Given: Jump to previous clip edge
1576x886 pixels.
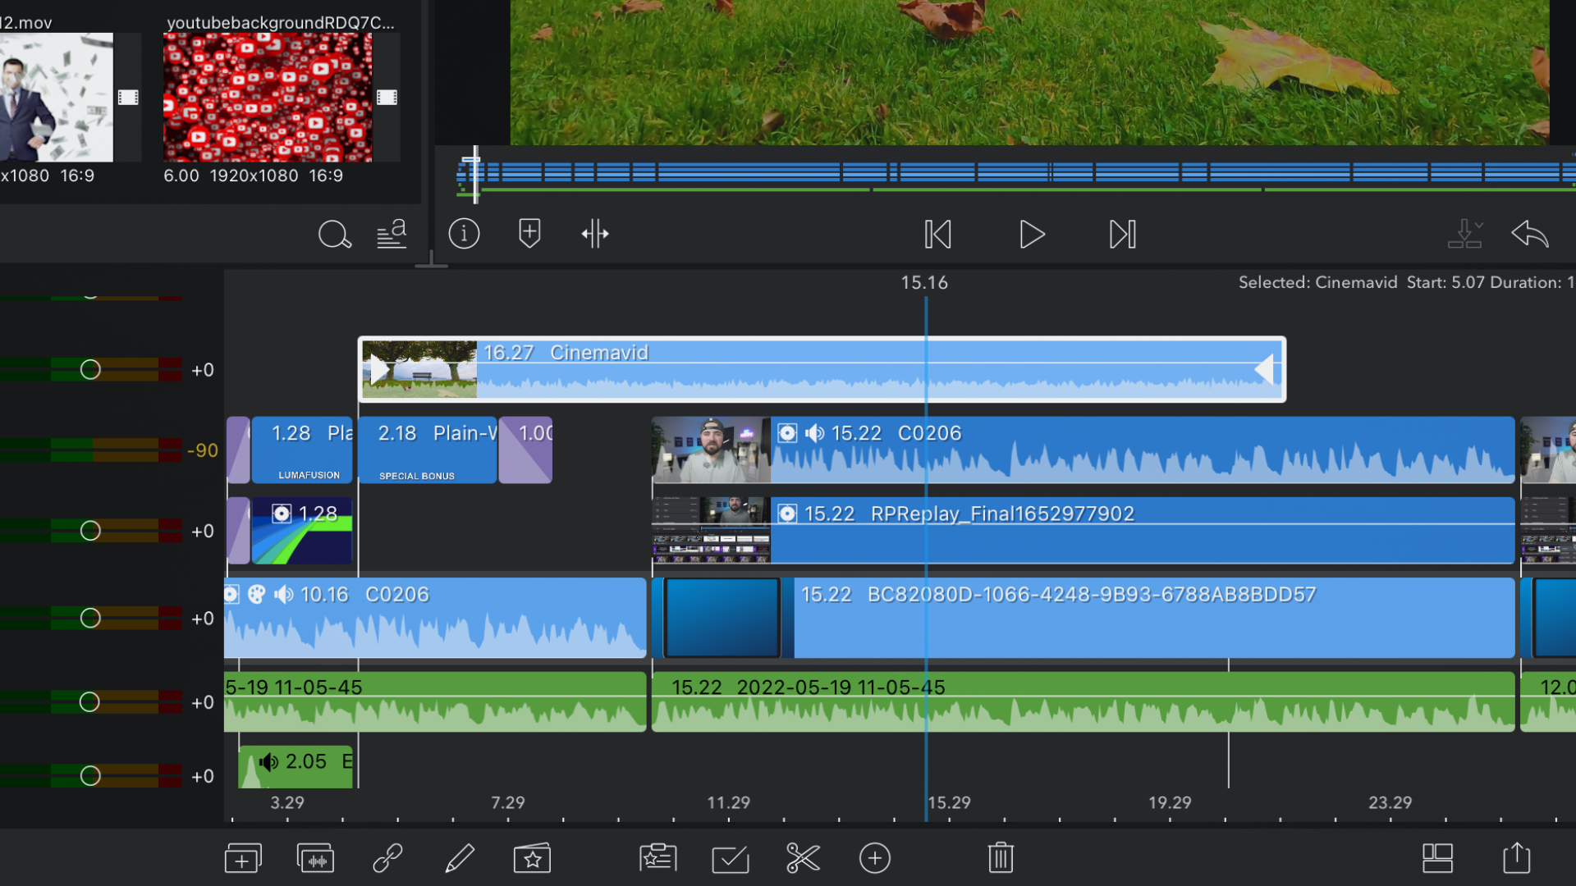Looking at the screenshot, I should [937, 235].
